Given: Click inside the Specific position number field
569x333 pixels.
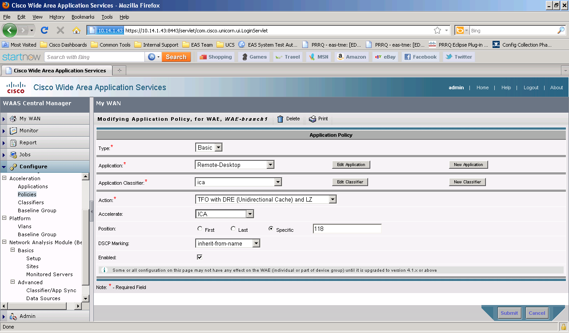Looking at the screenshot, I should click(x=347, y=229).
